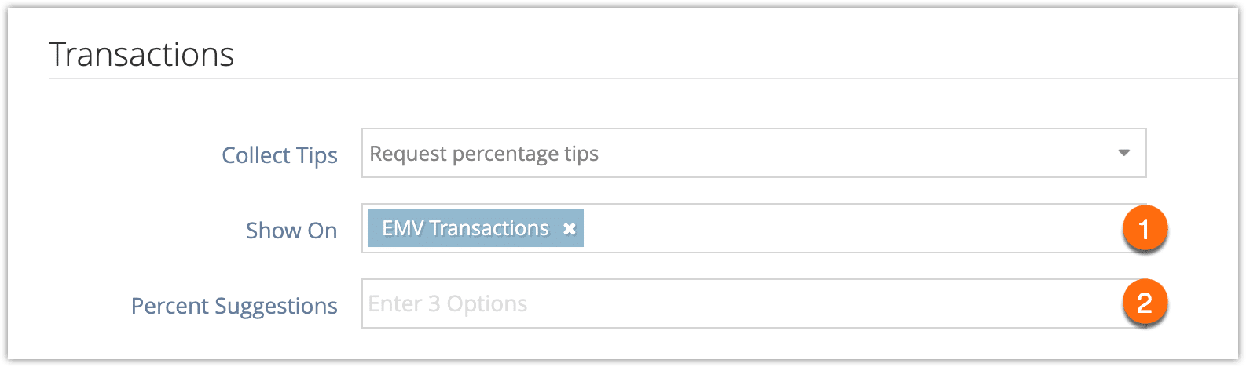This screenshot has width=1246, height=367.
Task: Click Enter 3 Options placeholder text
Action: click(x=448, y=303)
